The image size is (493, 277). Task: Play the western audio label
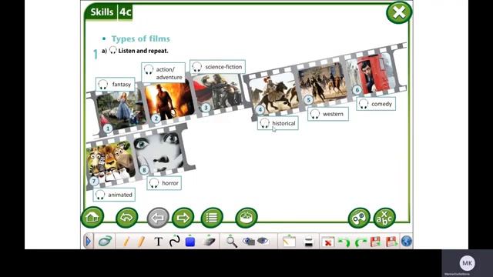[328, 114]
